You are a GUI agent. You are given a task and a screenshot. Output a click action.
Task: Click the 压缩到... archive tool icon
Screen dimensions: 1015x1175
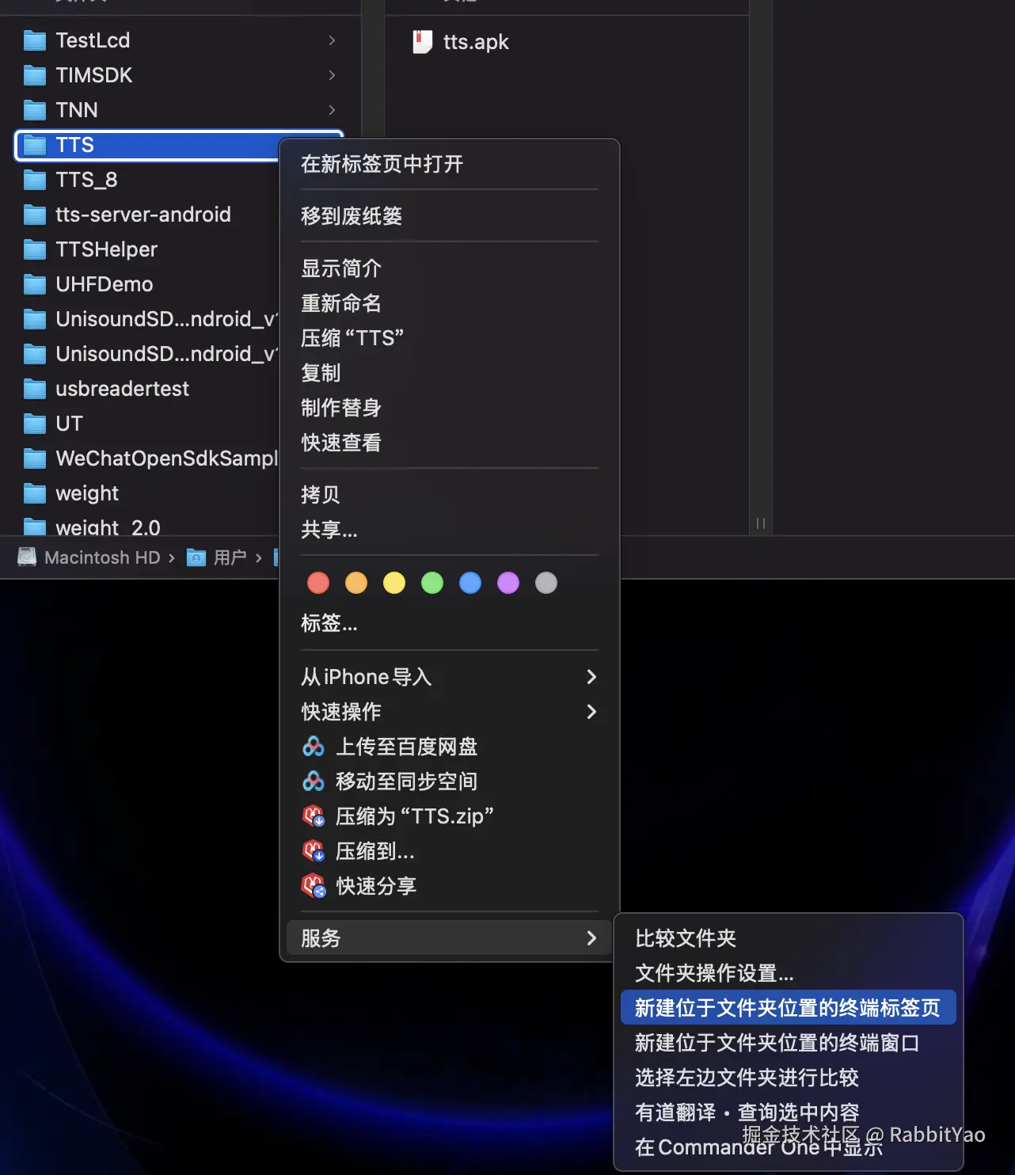click(314, 851)
